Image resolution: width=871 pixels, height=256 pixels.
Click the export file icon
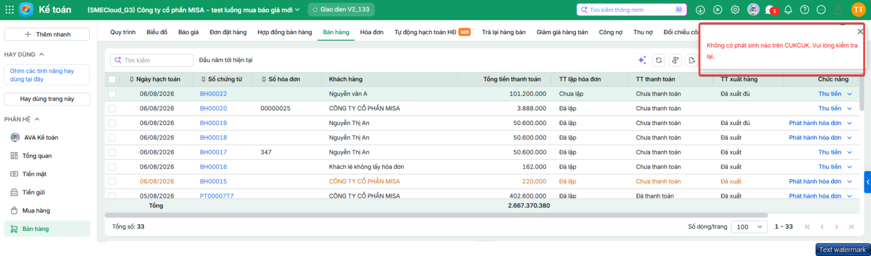[x=691, y=60]
